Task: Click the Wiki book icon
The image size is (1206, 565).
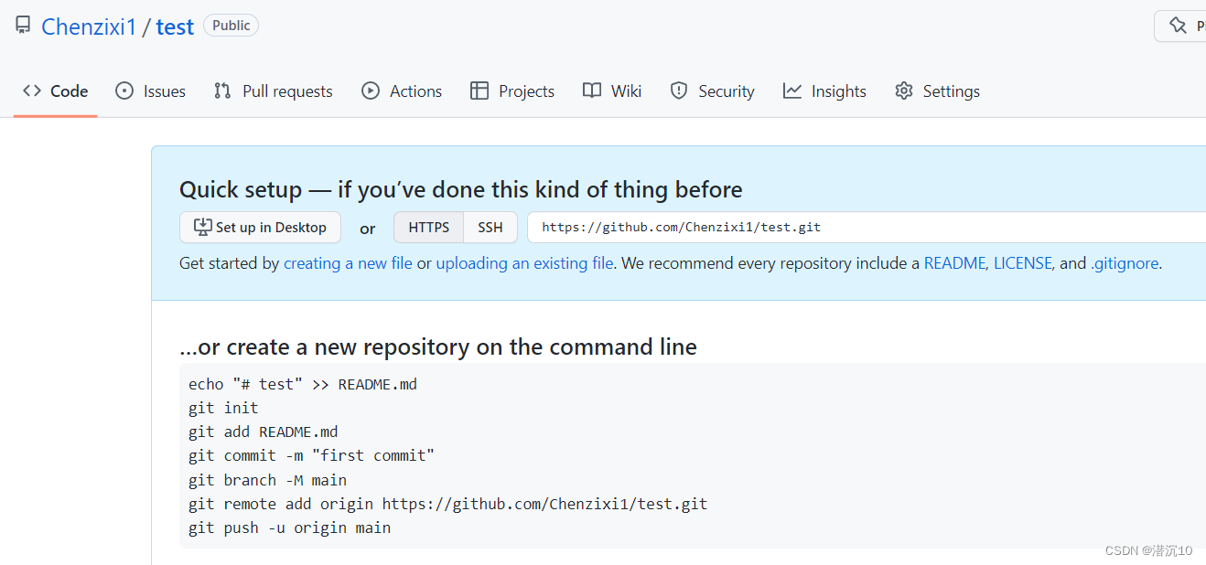Action: (592, 91)
